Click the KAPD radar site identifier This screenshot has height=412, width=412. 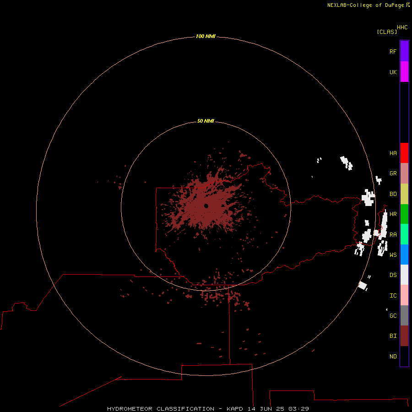point(235,409)
